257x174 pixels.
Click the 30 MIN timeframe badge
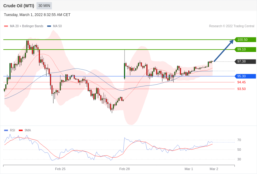(x=44, y=6)
